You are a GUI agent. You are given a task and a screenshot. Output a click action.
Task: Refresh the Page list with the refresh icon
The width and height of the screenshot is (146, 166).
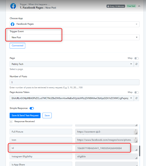click(136, 64)
